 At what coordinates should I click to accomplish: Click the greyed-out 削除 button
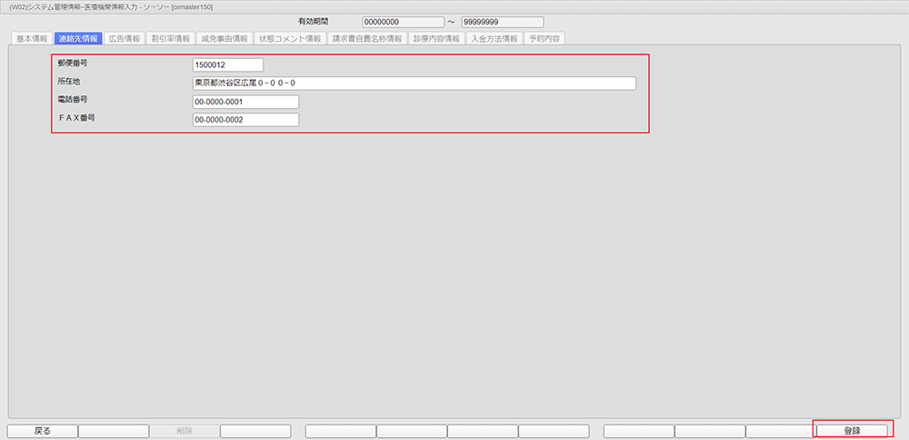click(x=184, y=431)
